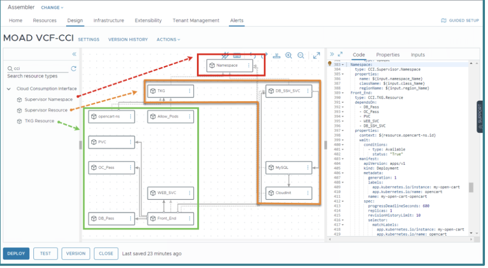Open the Namespace node's three-dot menu

[249, 65]
